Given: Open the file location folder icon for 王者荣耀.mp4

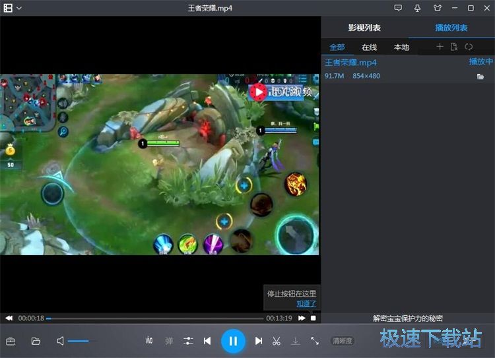Looking at the screenshot, I should (480, 76).
